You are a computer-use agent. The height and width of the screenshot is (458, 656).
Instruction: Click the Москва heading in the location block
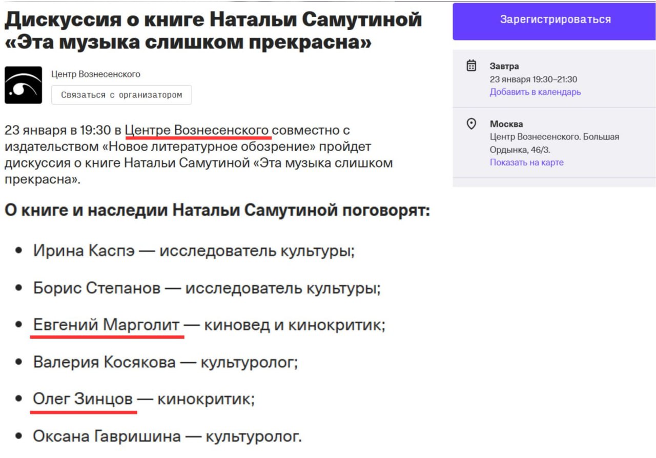(x=506, y=124)
